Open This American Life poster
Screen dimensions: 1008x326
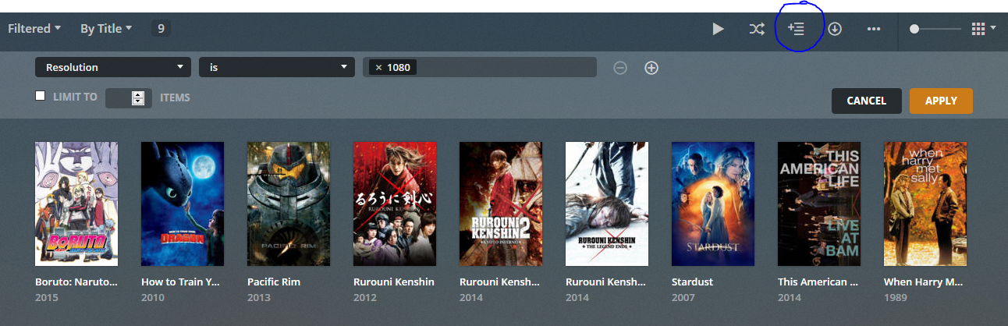(819, 204)
